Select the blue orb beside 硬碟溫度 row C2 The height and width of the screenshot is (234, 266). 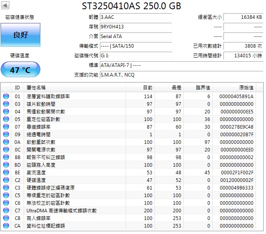coord(6,180)
